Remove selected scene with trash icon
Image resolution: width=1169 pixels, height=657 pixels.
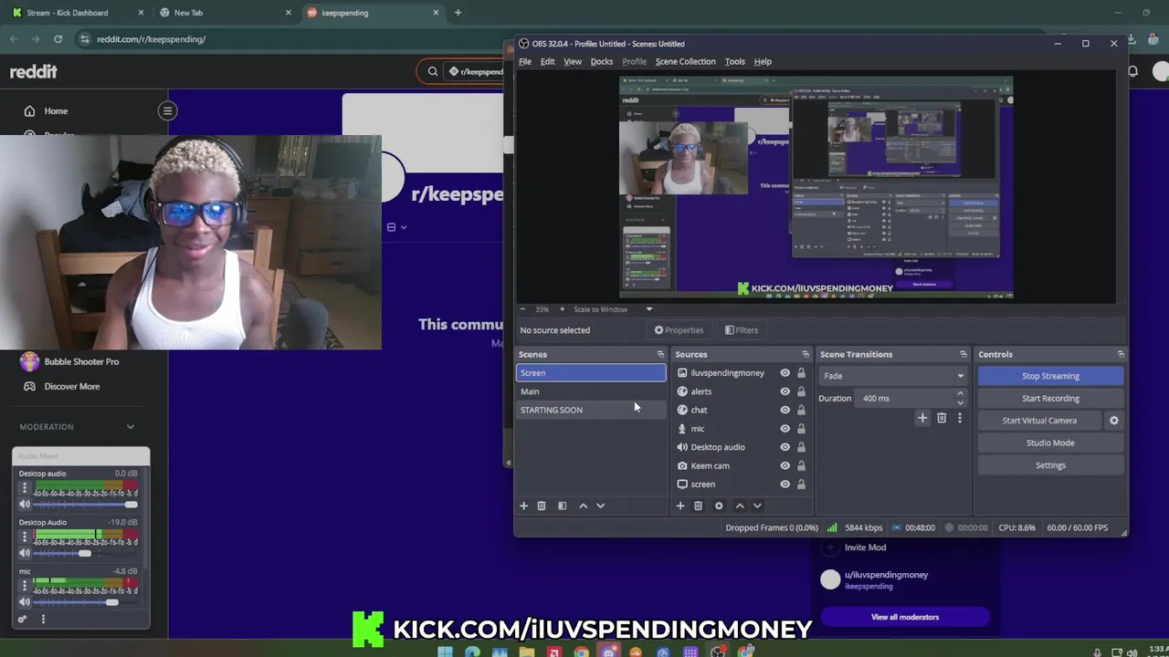(541, 506)
